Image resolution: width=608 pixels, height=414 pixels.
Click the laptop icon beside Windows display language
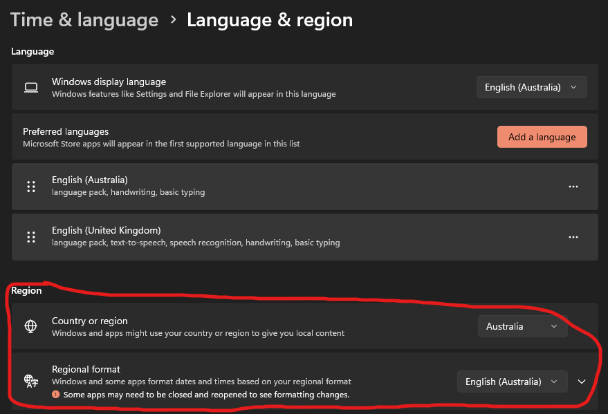(x=30, y=87)
